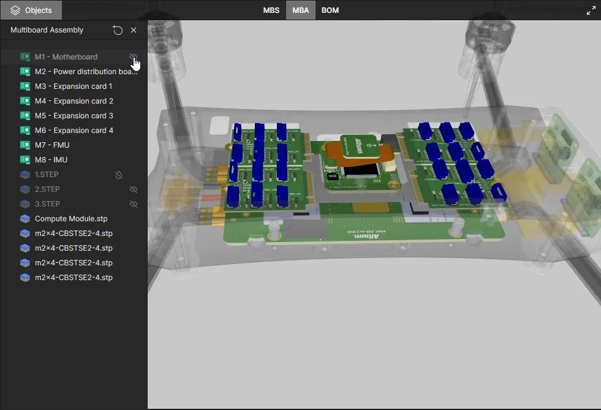Click the Objects layers icon

[15, 10]
